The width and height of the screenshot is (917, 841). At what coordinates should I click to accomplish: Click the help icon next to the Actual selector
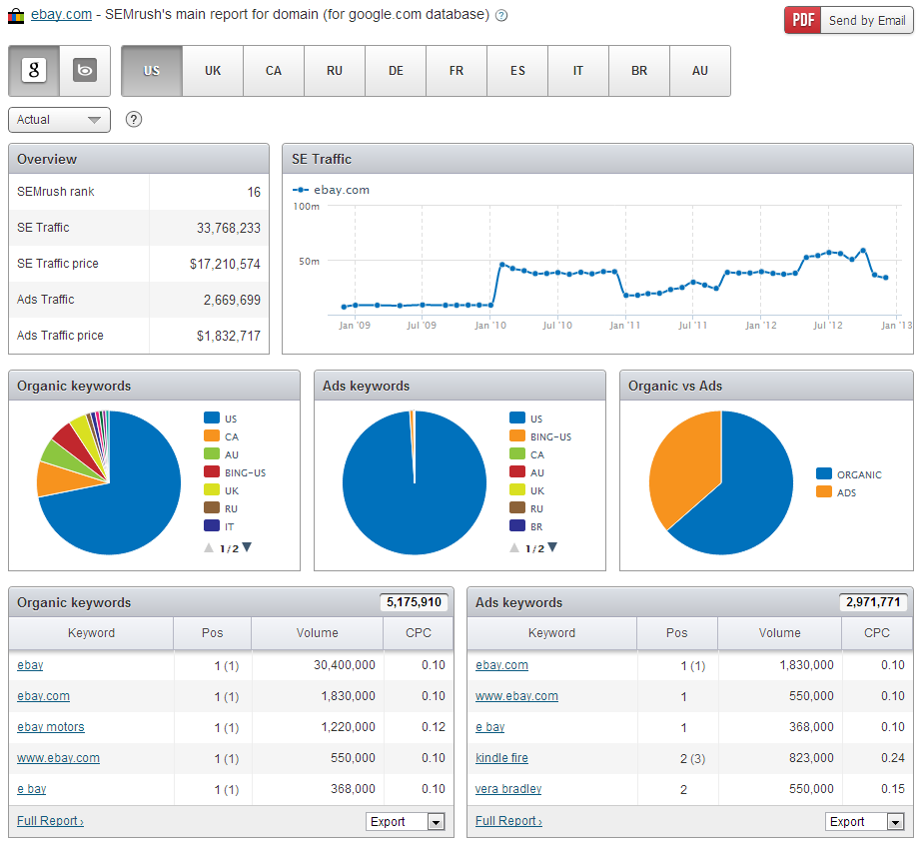tap(135, 120)
